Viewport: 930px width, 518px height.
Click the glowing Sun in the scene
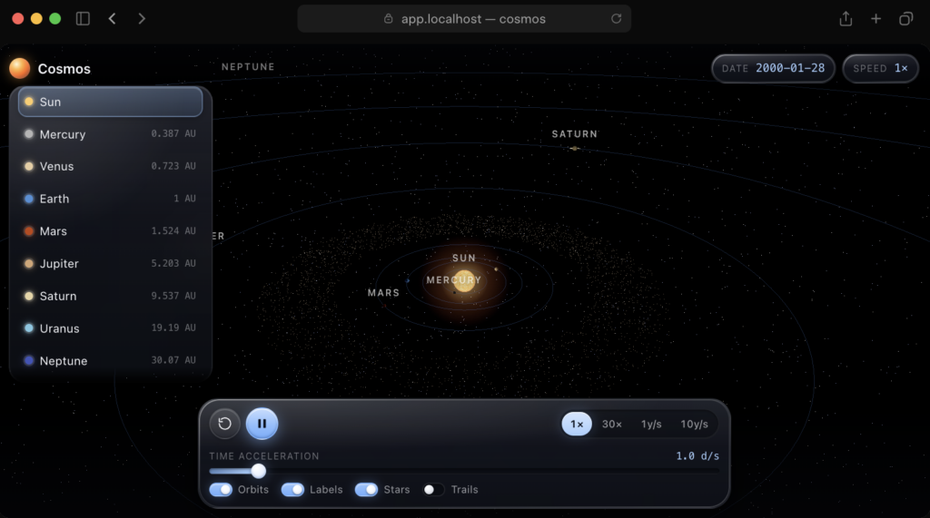(x=464, y=281)
